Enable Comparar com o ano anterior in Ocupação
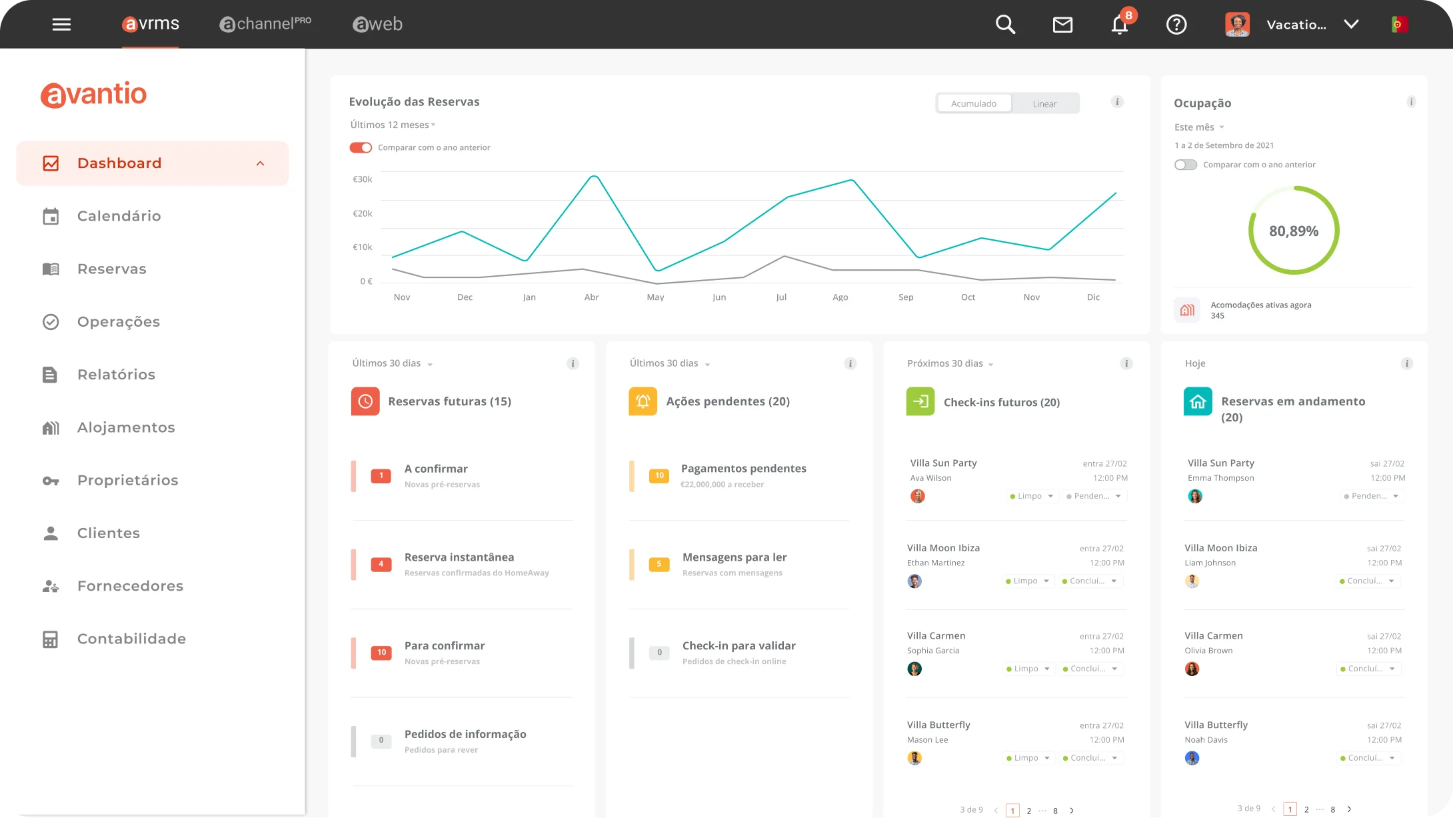1453x818 pixels. pos(1186,165)
